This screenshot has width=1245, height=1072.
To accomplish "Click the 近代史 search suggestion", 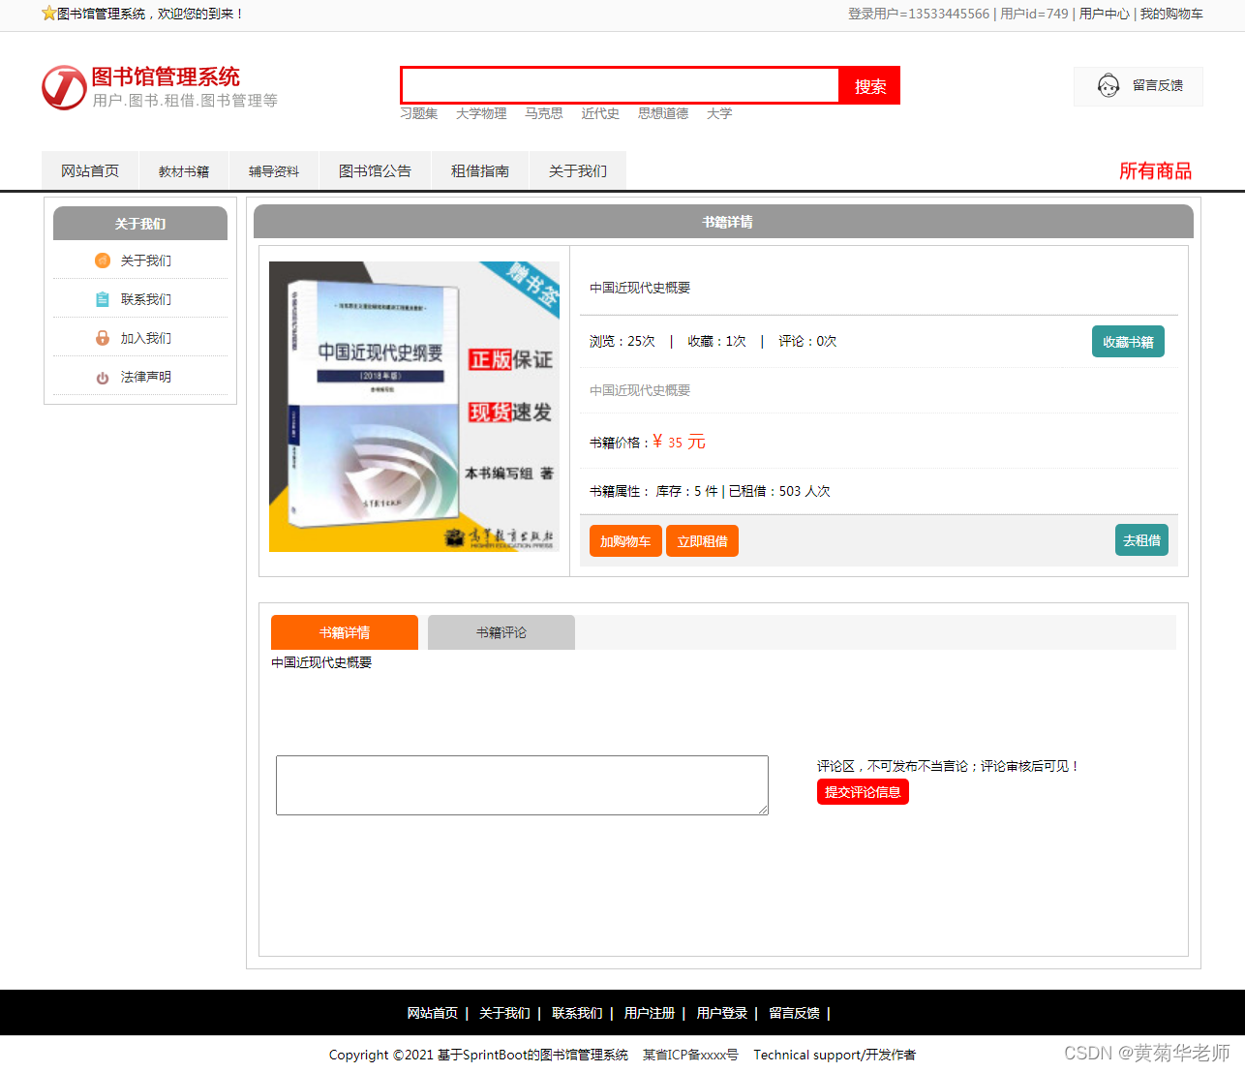I will click(x=600, y=113).
